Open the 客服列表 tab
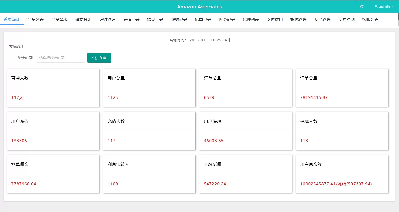 370,20
